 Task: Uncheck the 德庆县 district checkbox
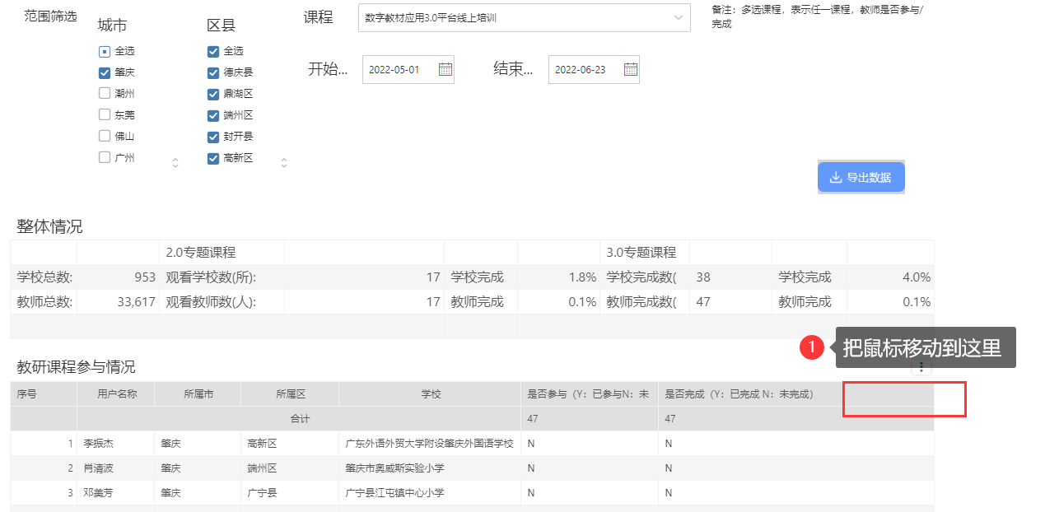click(x=212, y=72)
